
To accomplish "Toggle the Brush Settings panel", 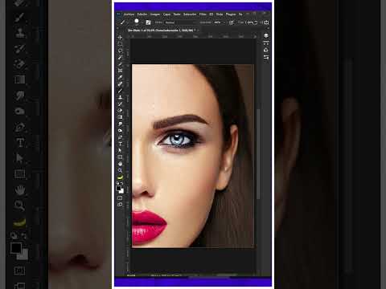I will [x=148, y=22].
